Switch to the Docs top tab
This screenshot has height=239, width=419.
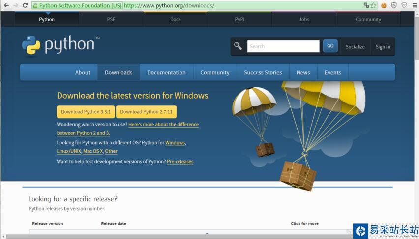pyautogui.click(x=175, y=19)
